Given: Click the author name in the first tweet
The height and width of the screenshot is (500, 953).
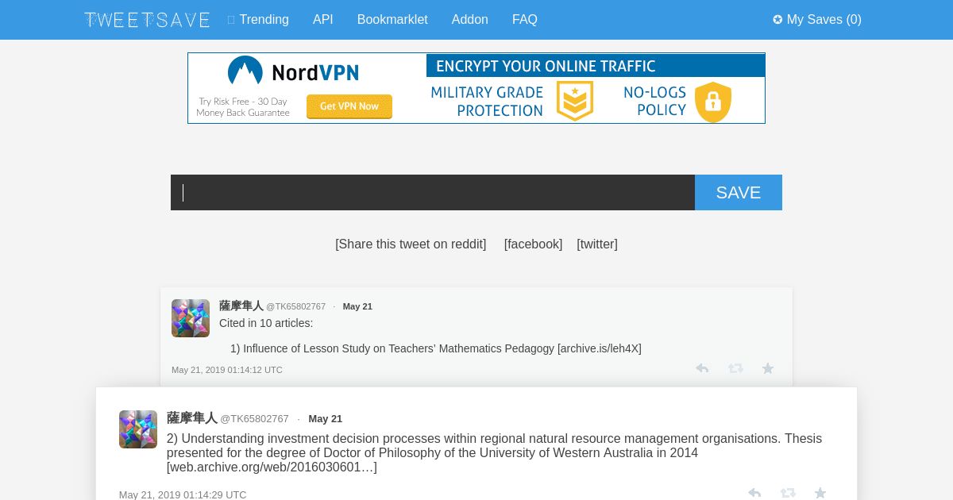Looking at the screenshot, I should coord(241,306).
